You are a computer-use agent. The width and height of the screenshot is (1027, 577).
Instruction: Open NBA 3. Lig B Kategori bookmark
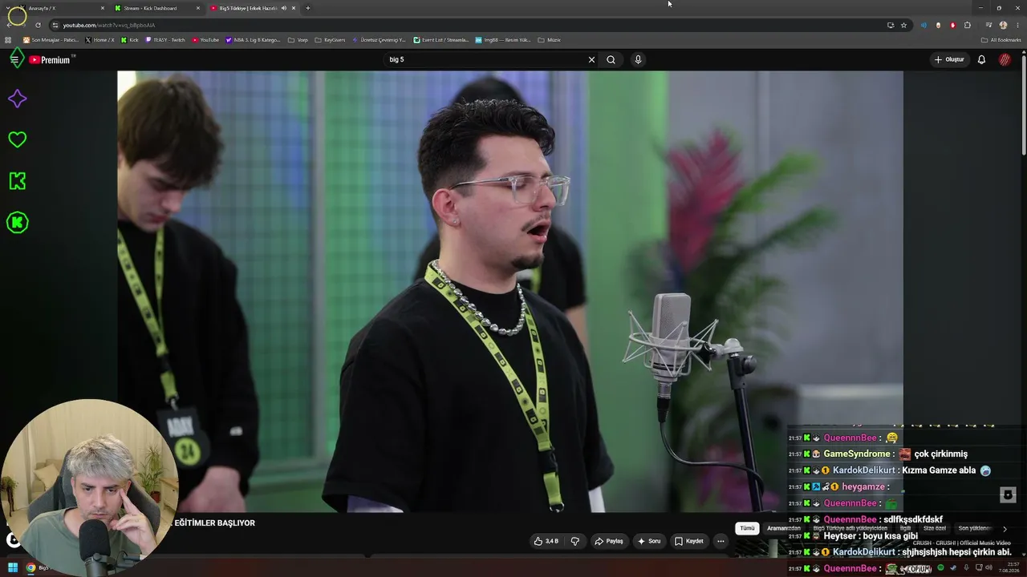point(253,40)
